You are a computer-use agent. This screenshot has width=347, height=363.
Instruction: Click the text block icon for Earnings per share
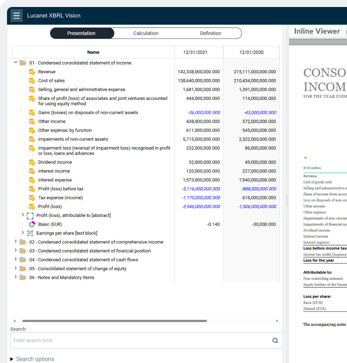pos(30,233)
